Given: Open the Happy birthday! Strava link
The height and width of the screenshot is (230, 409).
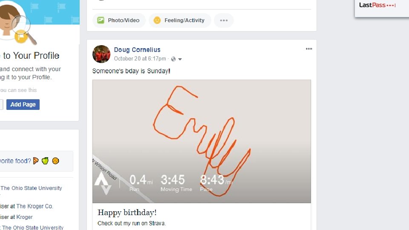Looking at the screenshot, I should click(x=127, y=212).
